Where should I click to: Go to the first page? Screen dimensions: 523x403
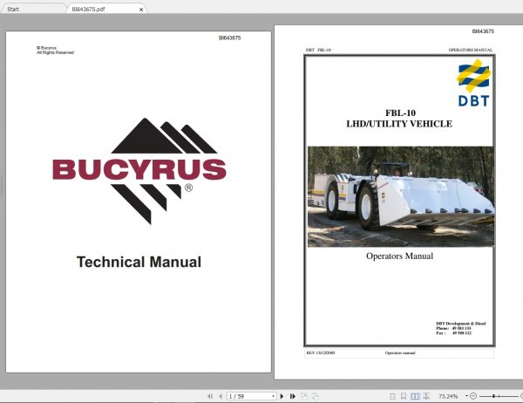[210, 396]
